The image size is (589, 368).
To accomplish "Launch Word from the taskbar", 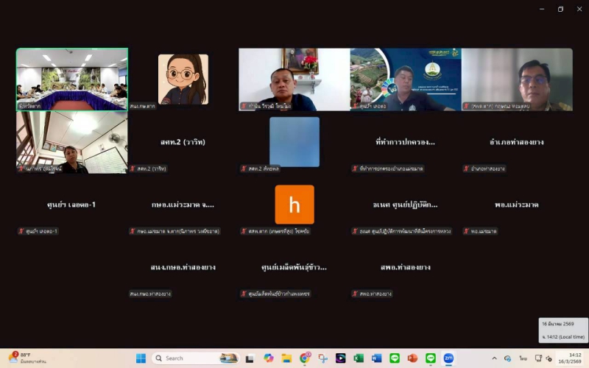I will click(x=377, y=358).
